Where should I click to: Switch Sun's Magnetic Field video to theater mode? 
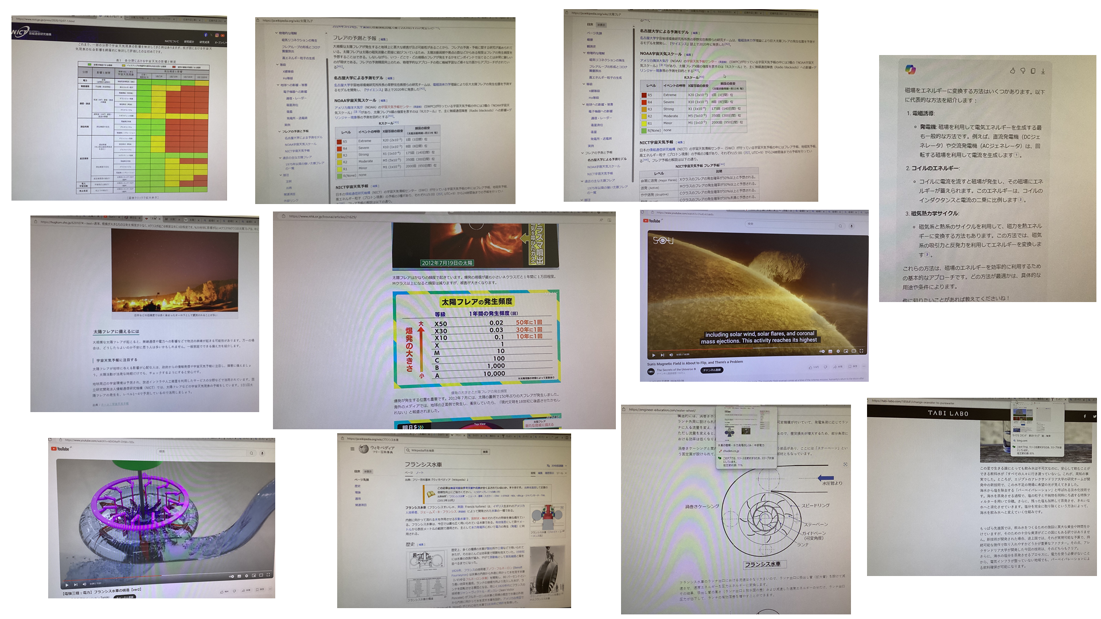(853, 351)
